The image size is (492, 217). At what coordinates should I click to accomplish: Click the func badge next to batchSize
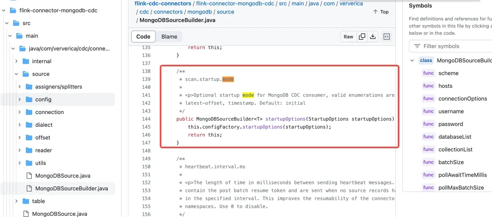[x=428, y=162]
